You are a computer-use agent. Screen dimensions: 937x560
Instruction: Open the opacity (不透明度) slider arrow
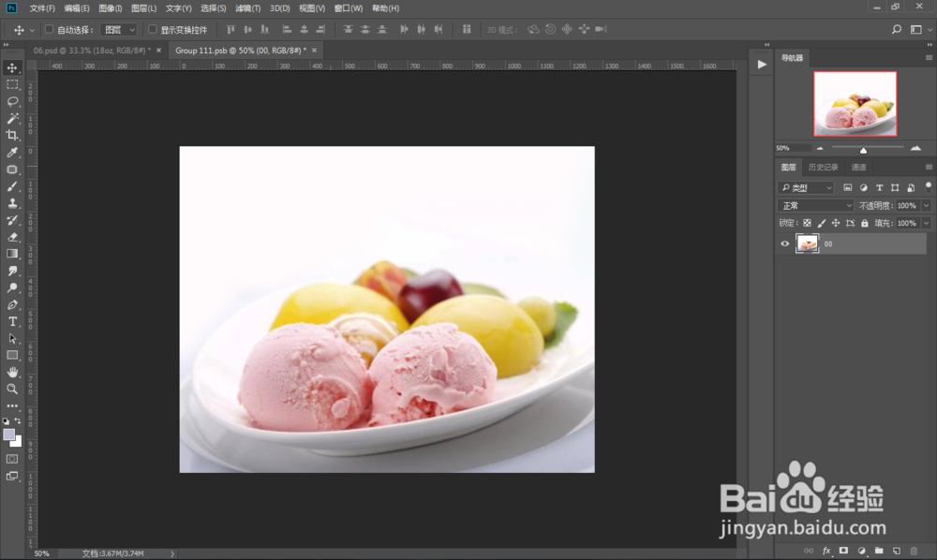[926, 205]
